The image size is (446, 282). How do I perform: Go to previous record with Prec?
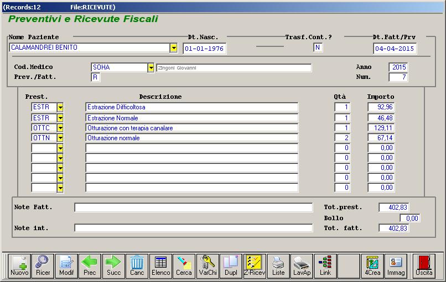click(x=90, y=266)
